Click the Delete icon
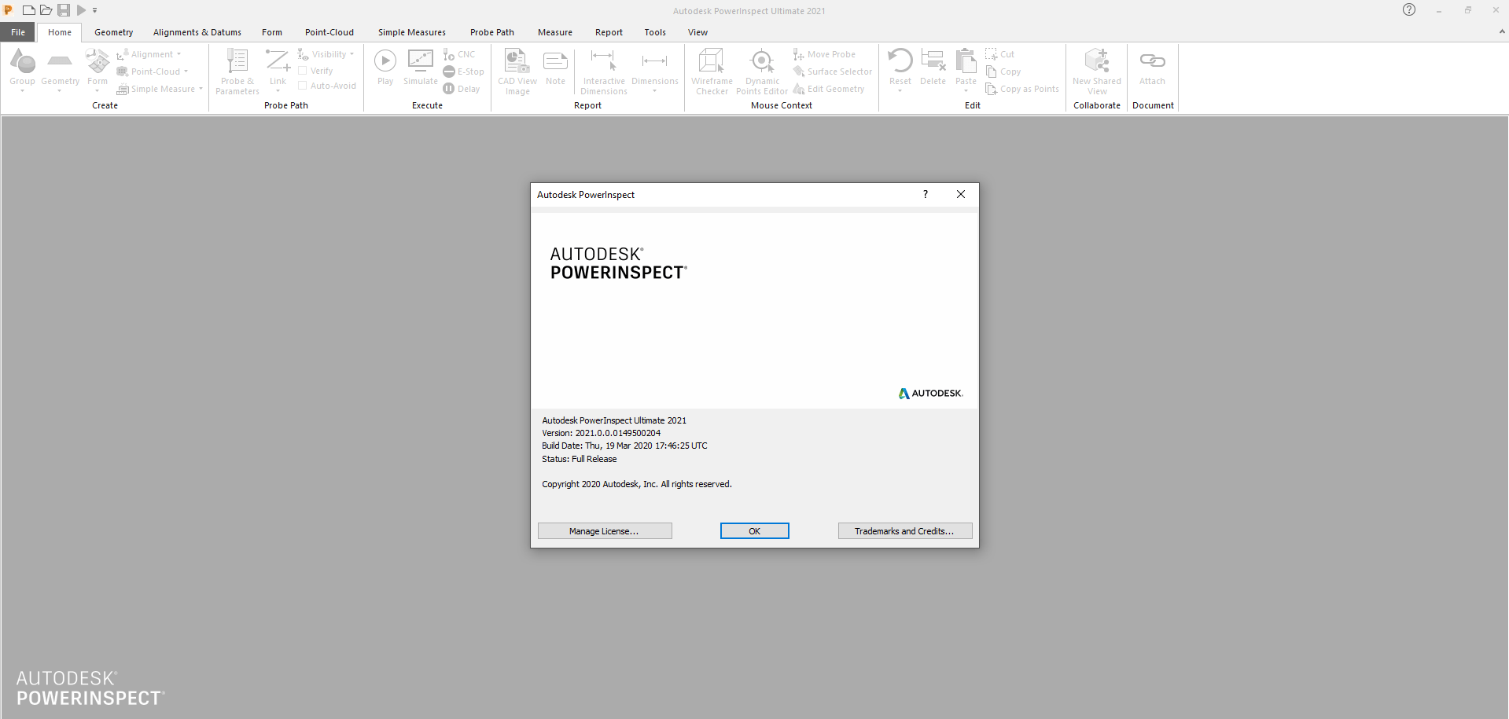This screenshot has height=719, width=1509. [933, 61]
